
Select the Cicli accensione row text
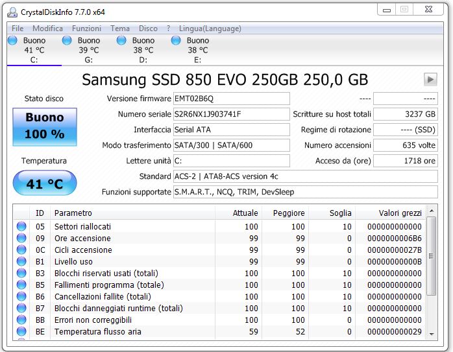(83, 250)
